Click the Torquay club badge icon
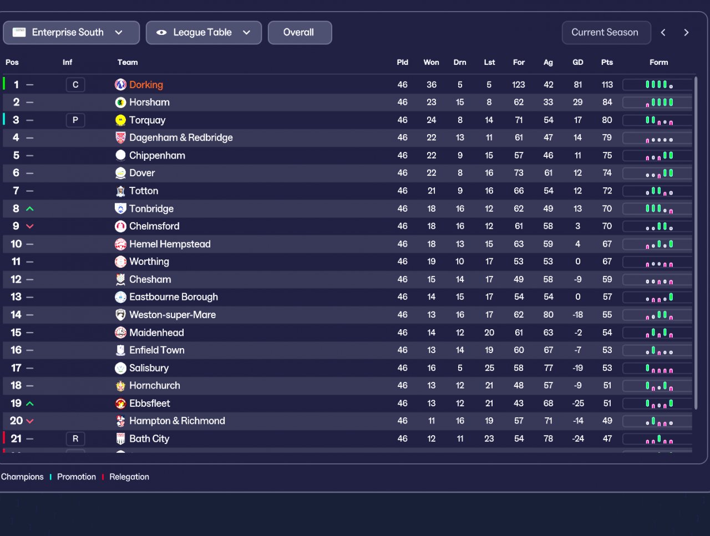The image size is (710, 536). (120, 120)
